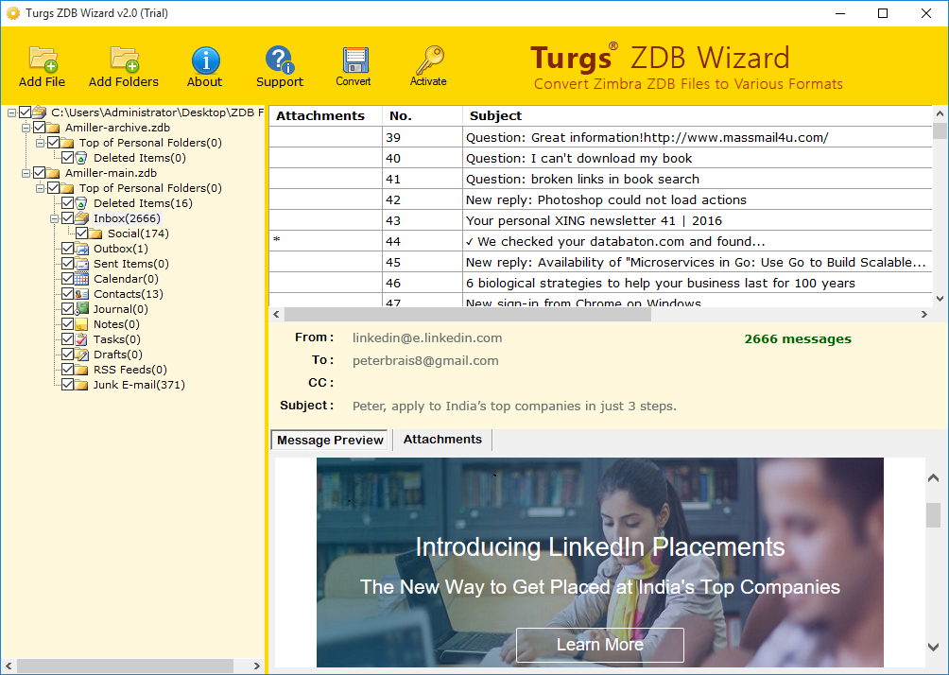Click the Inbox(2666) folder icon
The height and width of the screenshot is (675, 949).
coord(81,218)
